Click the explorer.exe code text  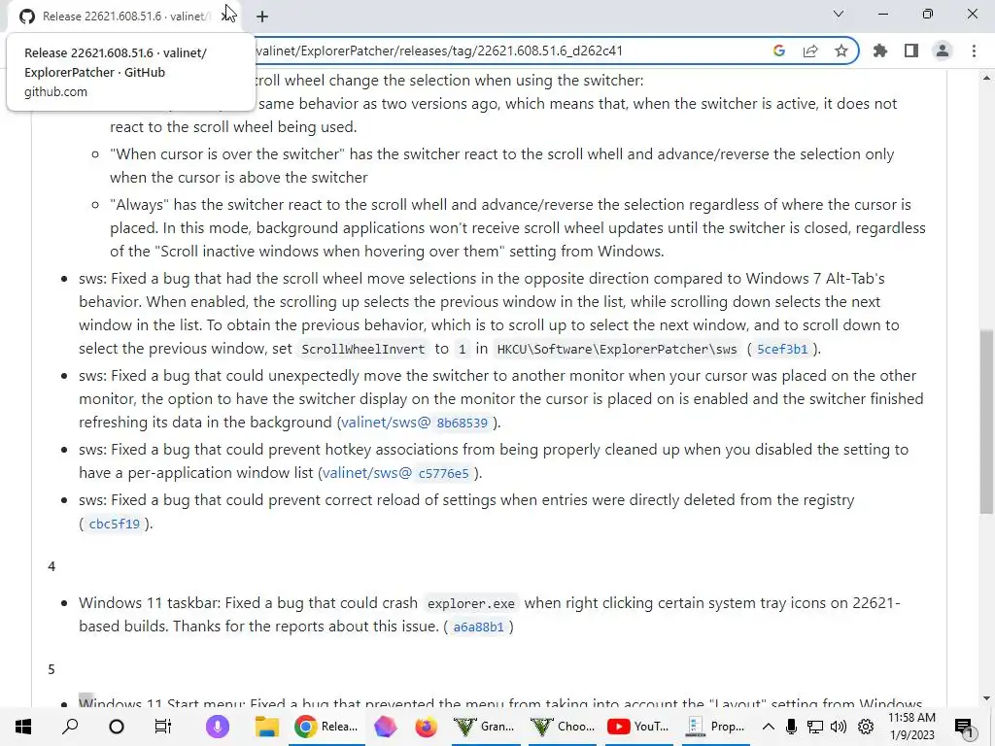click(471, 603)
